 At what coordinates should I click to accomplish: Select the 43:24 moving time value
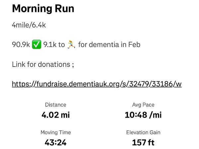click(56, 143)
